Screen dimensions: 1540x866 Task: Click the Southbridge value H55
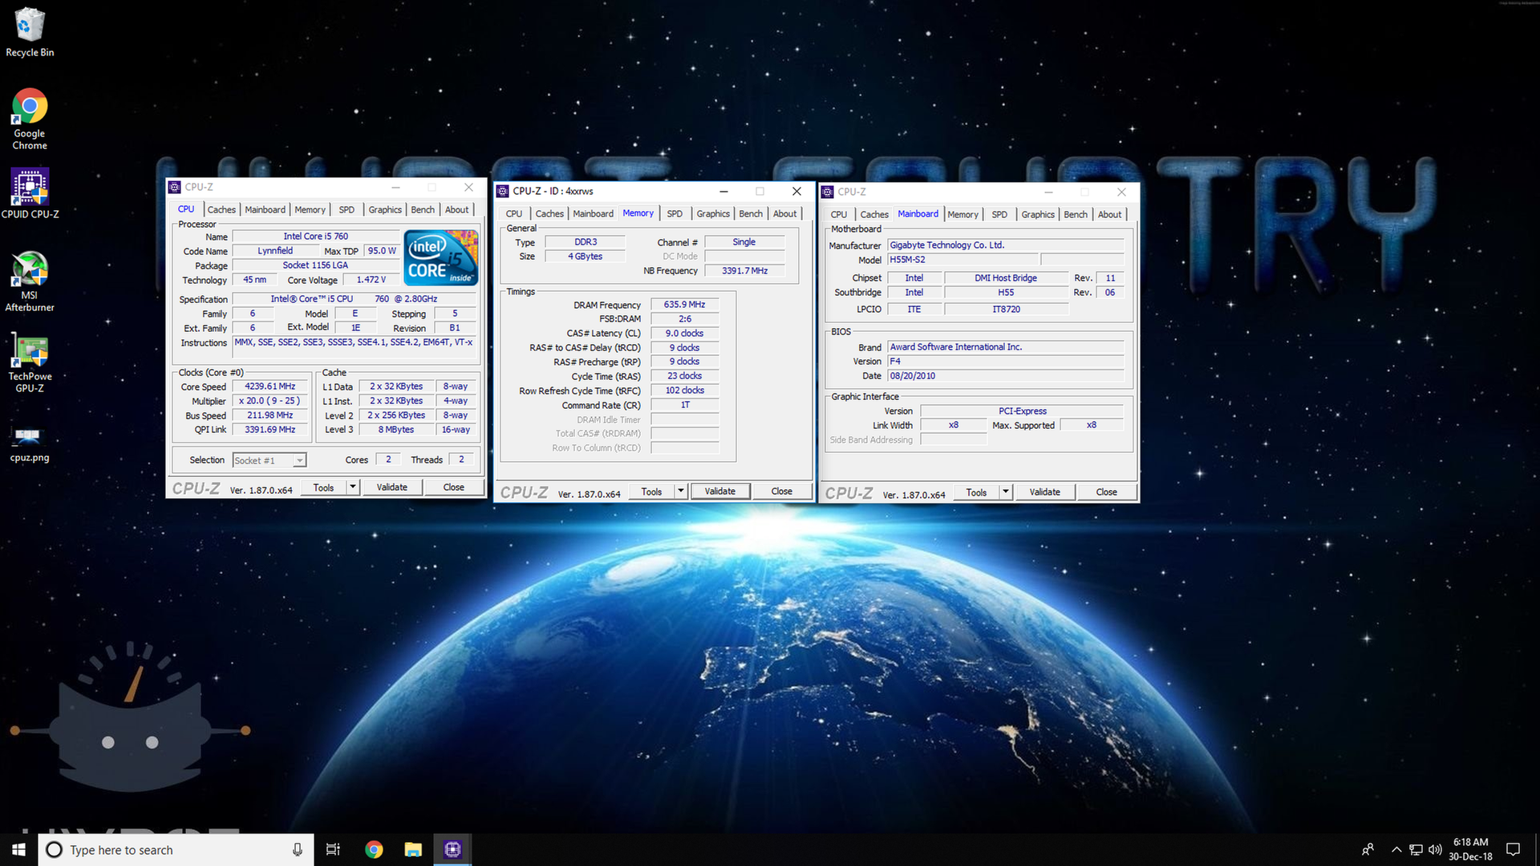(x=1006, y=293)
